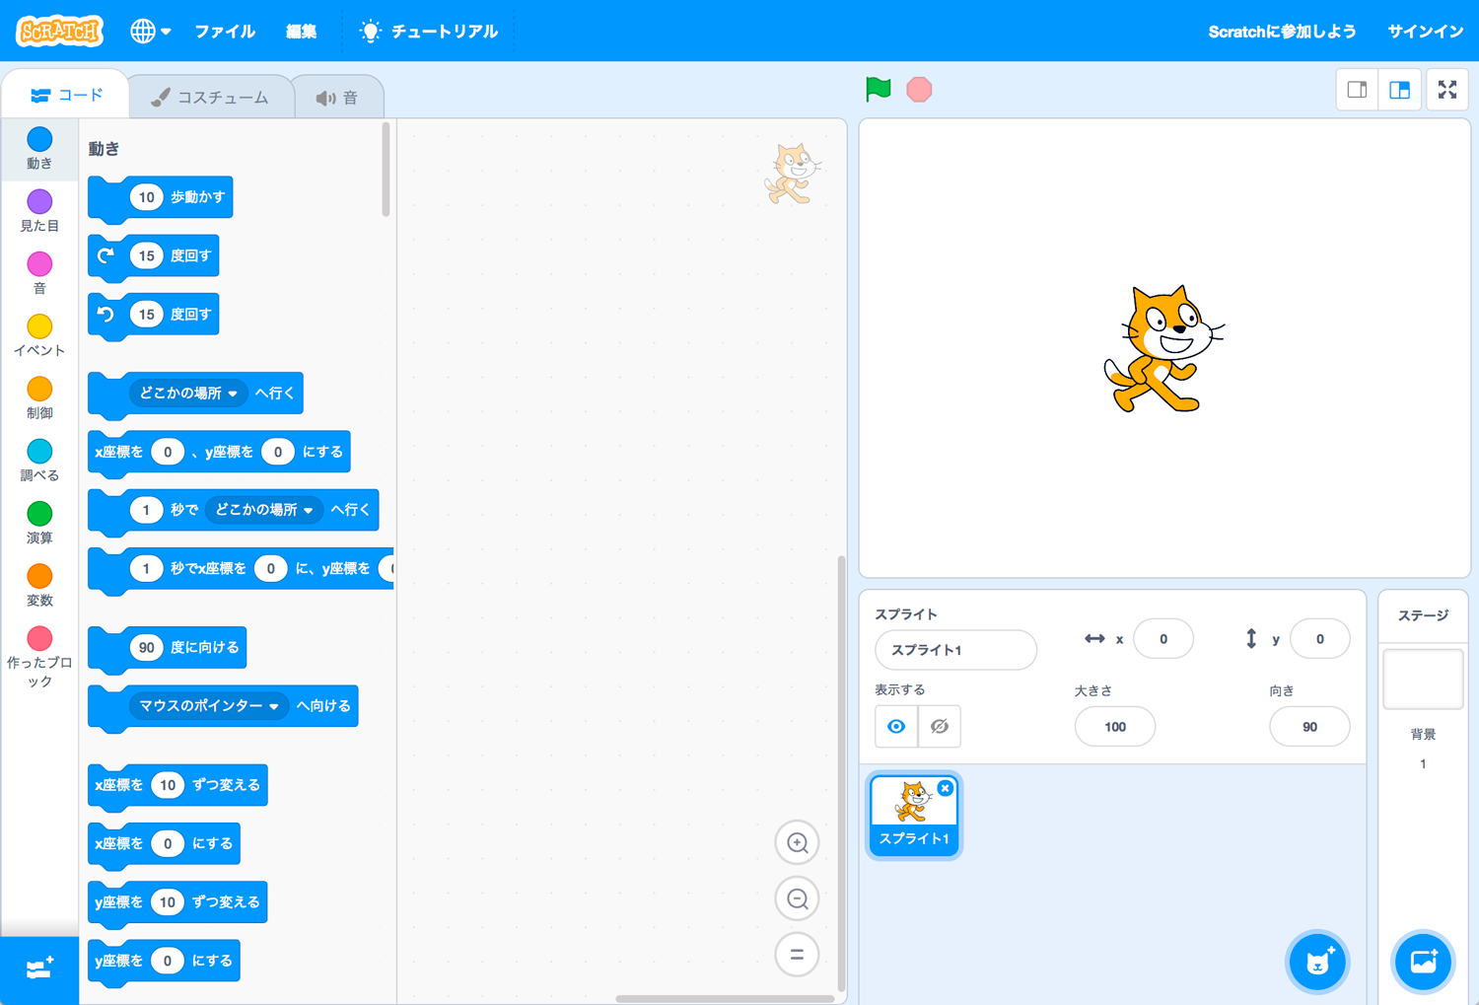Select the 作ったブロック category

[39, 656]
